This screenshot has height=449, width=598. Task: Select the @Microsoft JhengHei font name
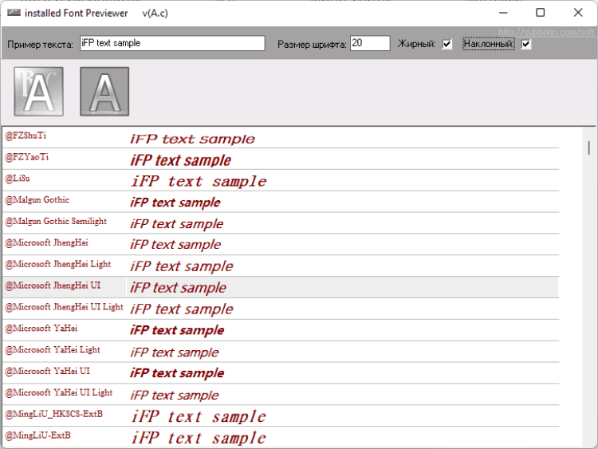pyautogui.click(x=46, y=242)
